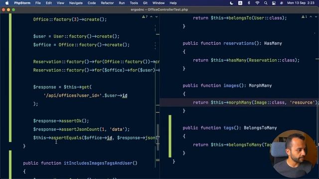Screen dimensions: 319x179
Task: Open the Code menu
Action: point(92,3)
